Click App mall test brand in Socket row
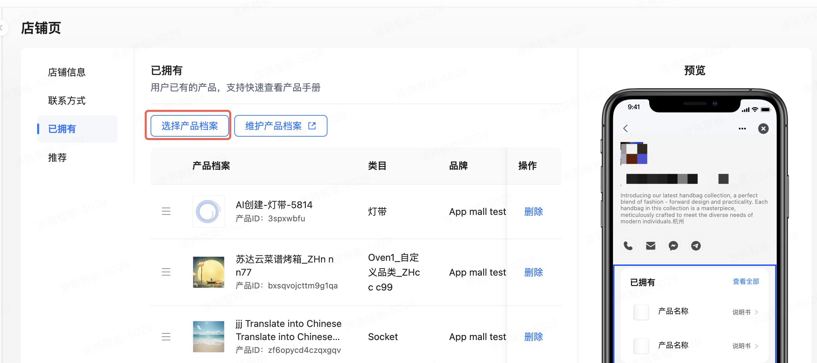This screenshot has width=817, height=363. click(477, 337)
